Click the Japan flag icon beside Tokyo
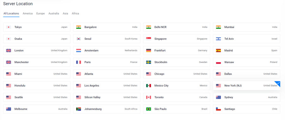 (9, 27)
